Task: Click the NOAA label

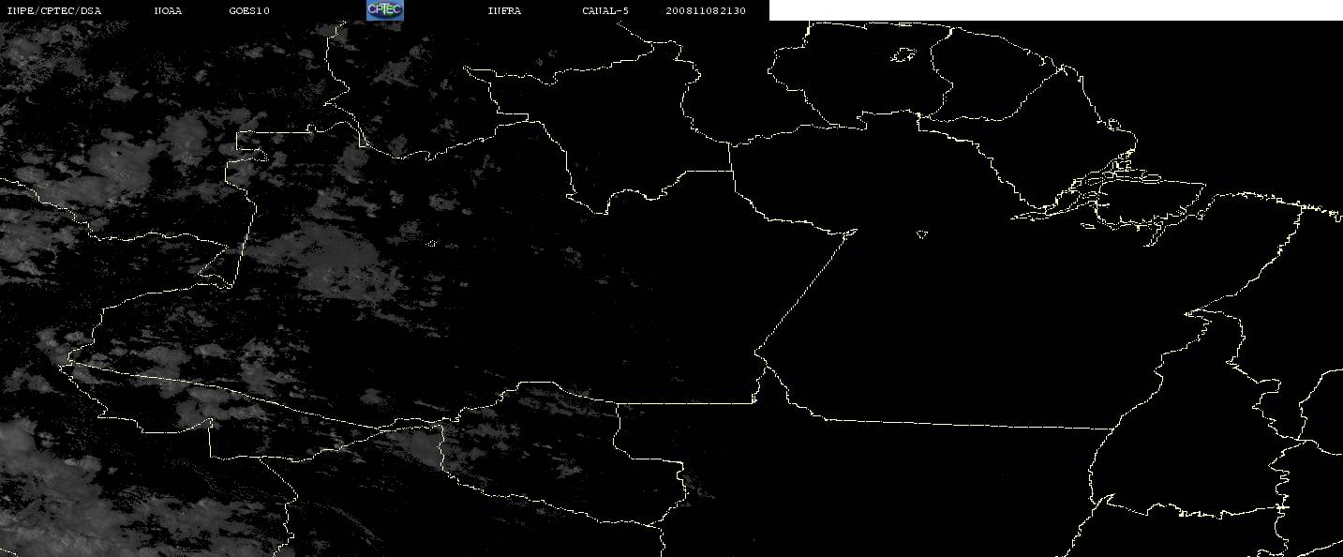Action: [x=168, y=11]
